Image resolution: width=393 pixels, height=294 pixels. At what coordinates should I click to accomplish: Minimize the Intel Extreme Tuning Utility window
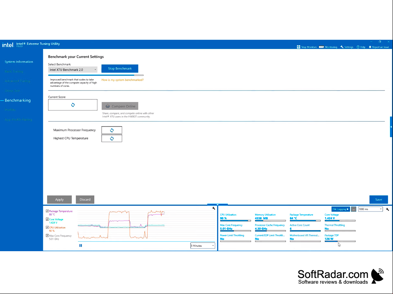pos(371,42)
